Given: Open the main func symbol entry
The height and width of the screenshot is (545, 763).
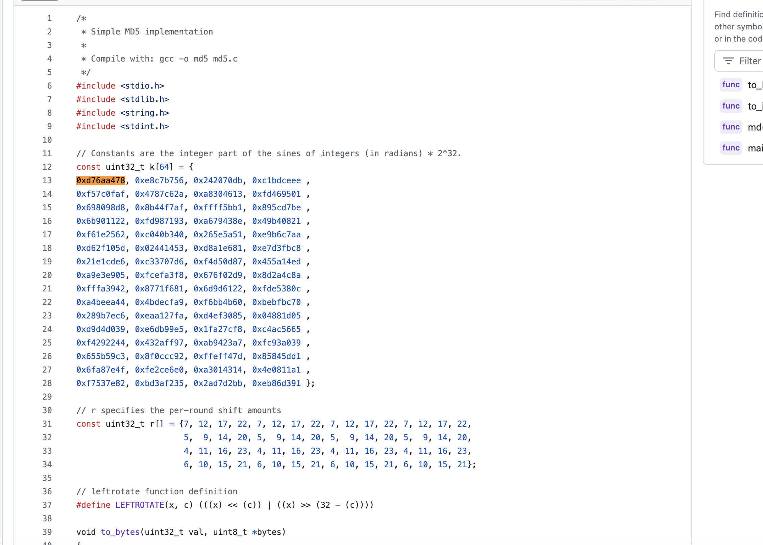Looking at the screenshot, I should coord(741,148).
